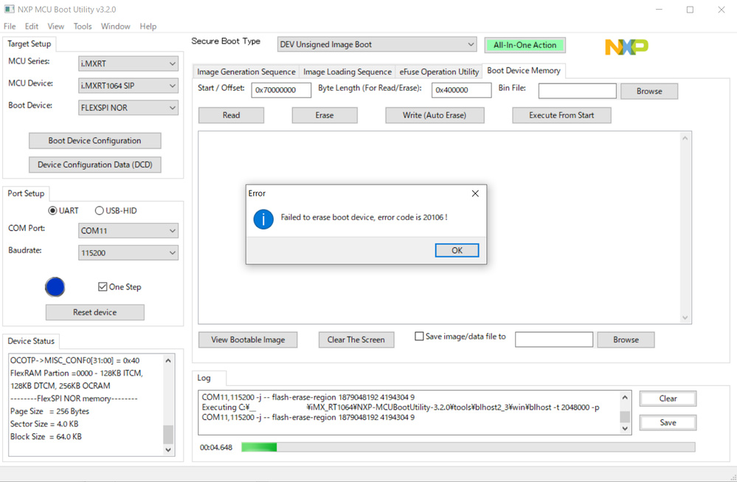Click Execute From Start button
This screenshot has width=737, height=482.
click(x=561, y=115)
